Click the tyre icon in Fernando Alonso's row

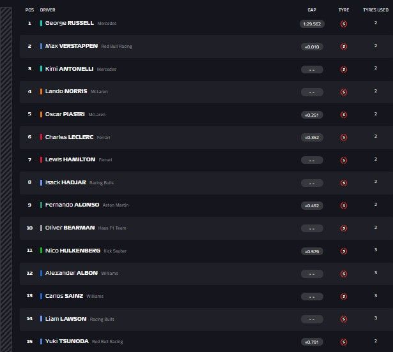[x=344, y=205]
